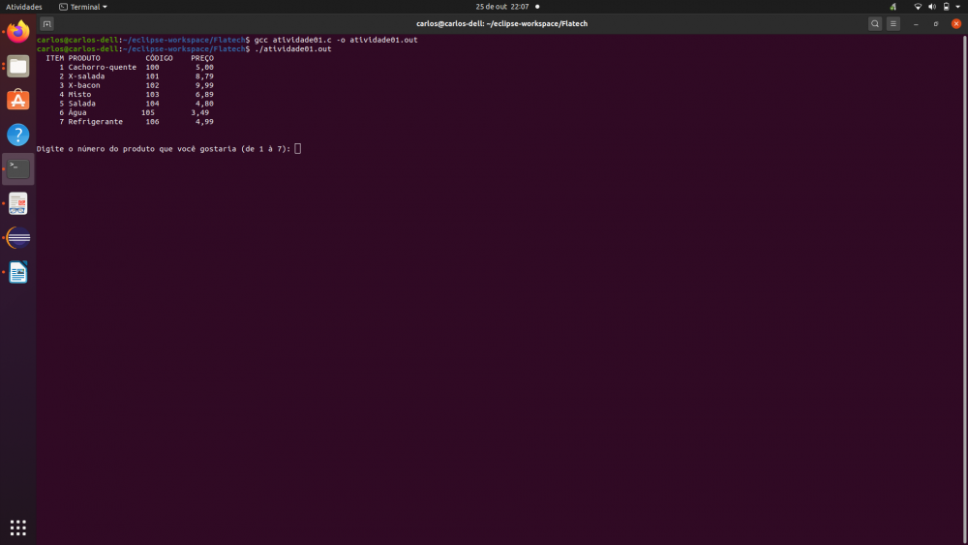Open a new terminal tab with the titlebar button
This screenshot has width=968, height=545.
click(46, 23)
